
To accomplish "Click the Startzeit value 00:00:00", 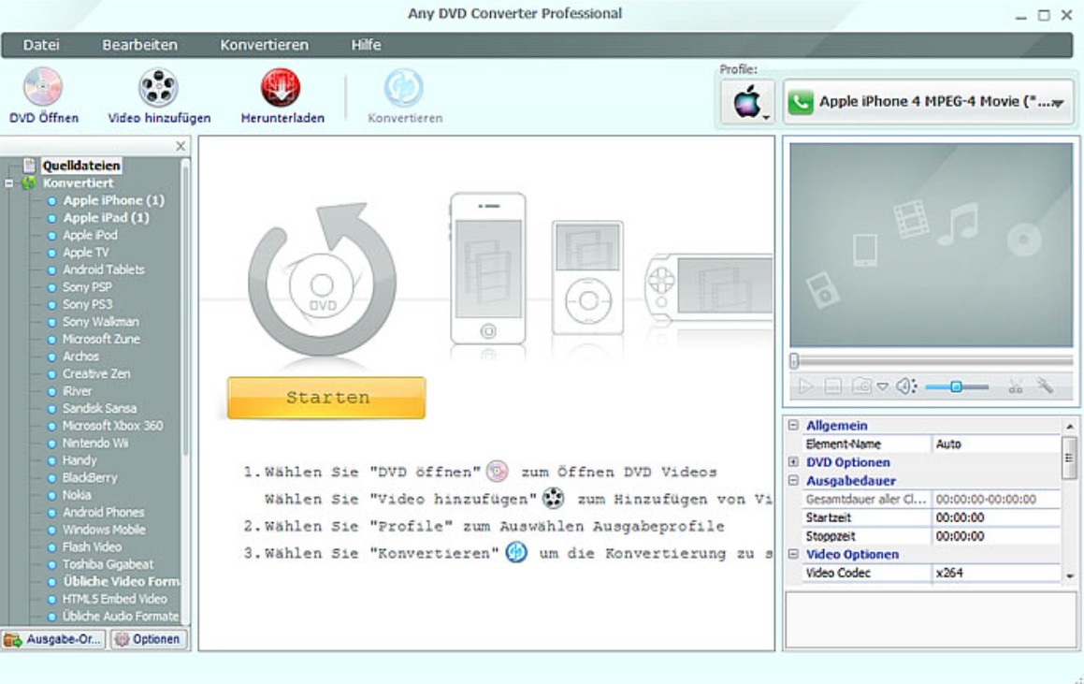I will pyautogui.click(x=995, y=517).
